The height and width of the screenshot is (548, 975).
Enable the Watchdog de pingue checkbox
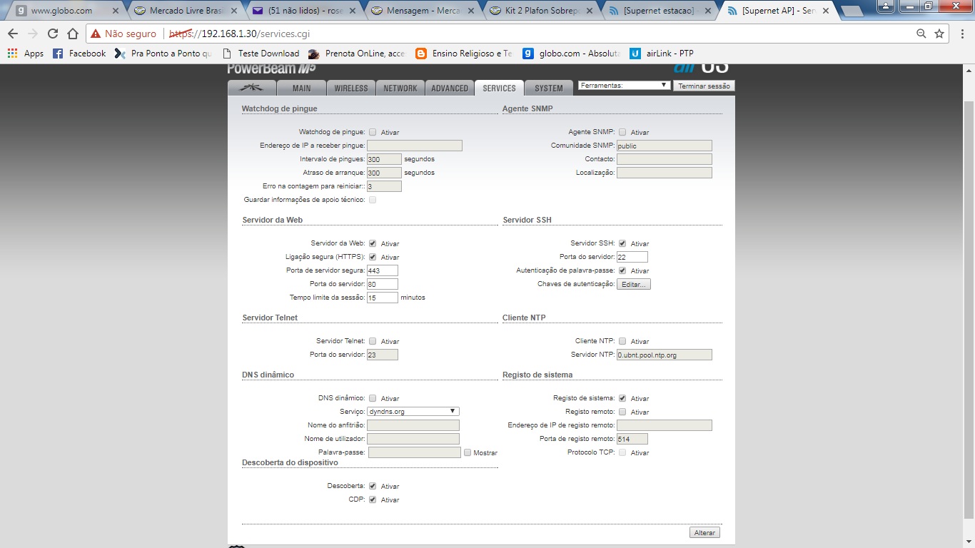click(x=373, y=132)
